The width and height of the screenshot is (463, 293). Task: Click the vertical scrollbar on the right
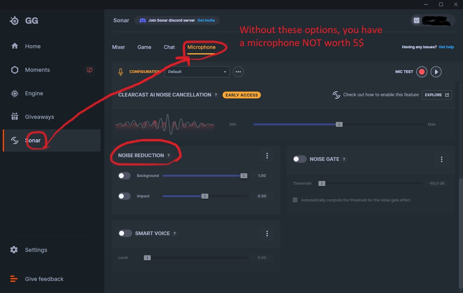(461, 234)
